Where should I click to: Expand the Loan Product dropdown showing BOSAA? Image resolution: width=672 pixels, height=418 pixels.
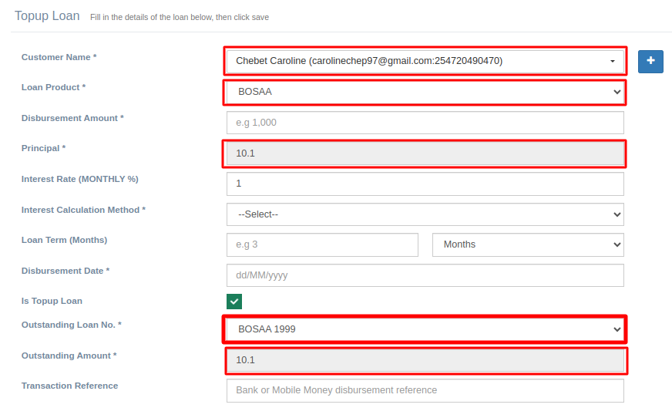(425, 92)
